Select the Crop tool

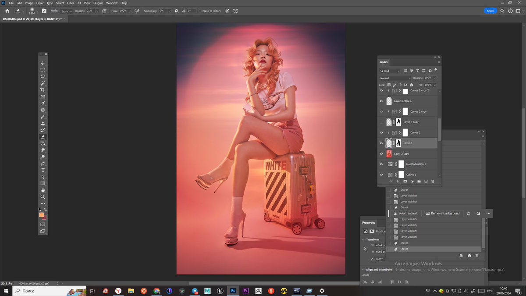pyautogui.click(x=43, y=90)
